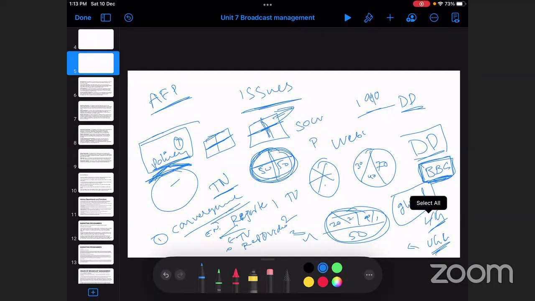This screenshot has width=535, height=301.
Task: Select Issues of Broadcast Management slide thumbnail
Action: tap(96, 276)
